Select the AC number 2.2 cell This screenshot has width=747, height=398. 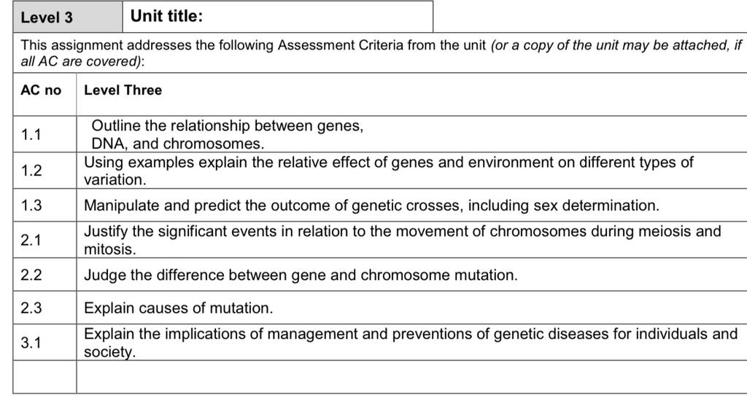pos(44,275)
